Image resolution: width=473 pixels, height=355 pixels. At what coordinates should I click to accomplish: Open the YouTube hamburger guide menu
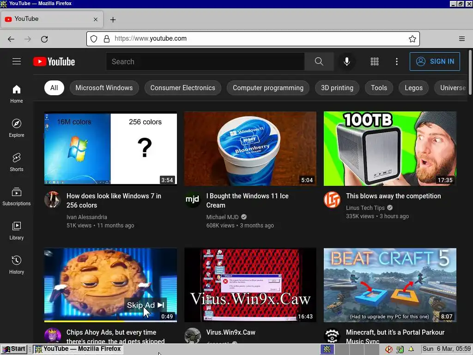(17, 61)
